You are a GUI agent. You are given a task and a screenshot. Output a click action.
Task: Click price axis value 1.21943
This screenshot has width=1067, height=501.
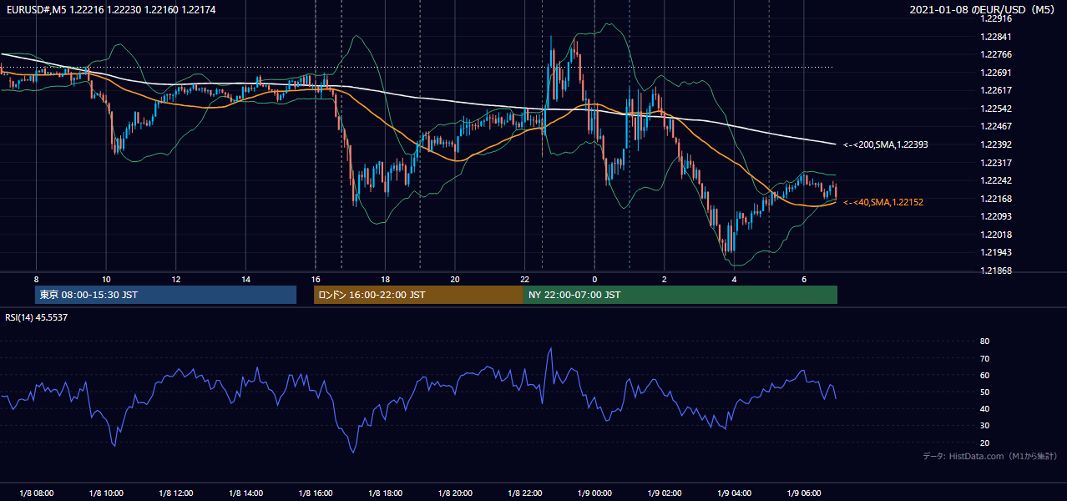[x=996, y=252]
